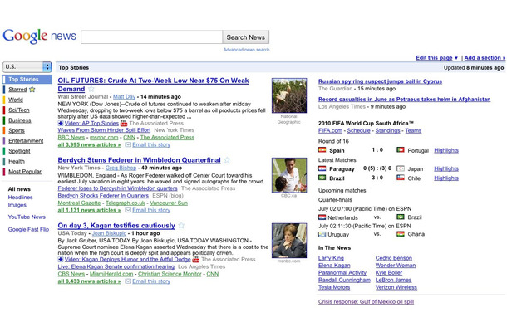The height and width of the screenshot is (332, 507).
Task: Open the Larry King topic link
Action: 331,258
